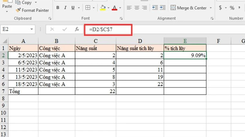This screenshot has height=137, width=245.
Task: Expand the borders dropdown arrow
Action: (x=94, y=8)
